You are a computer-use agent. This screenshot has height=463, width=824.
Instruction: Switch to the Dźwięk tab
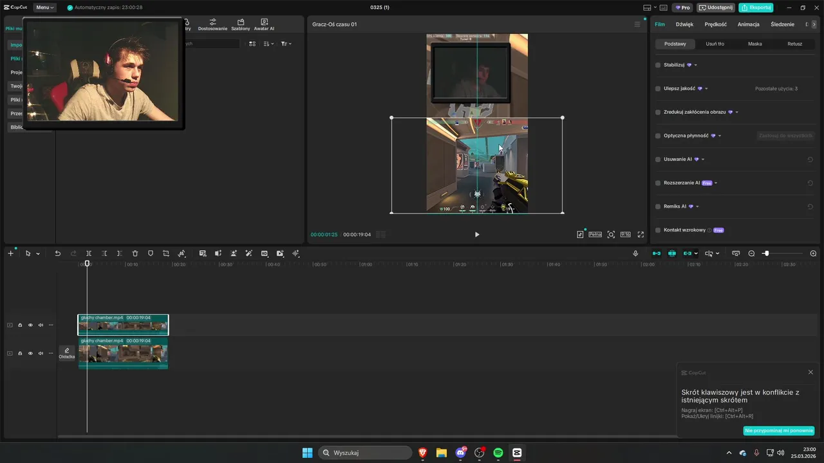point(684,24)
